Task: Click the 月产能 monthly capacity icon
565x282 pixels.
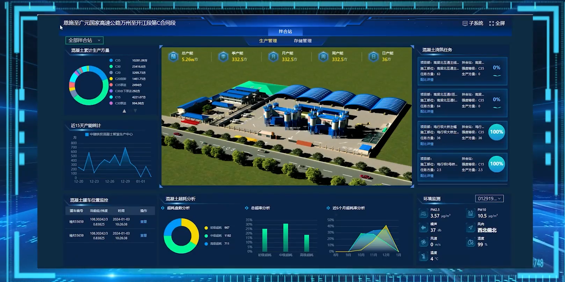Action: tap(273, 56)
